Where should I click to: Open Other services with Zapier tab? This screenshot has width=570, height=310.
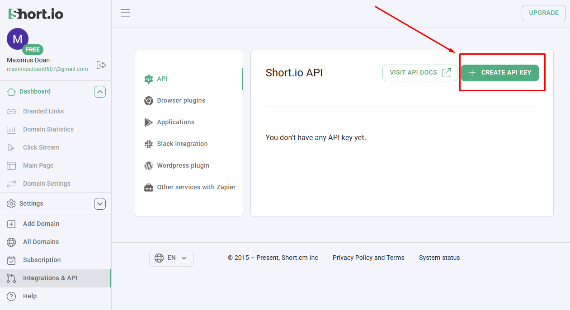(189, 187)
